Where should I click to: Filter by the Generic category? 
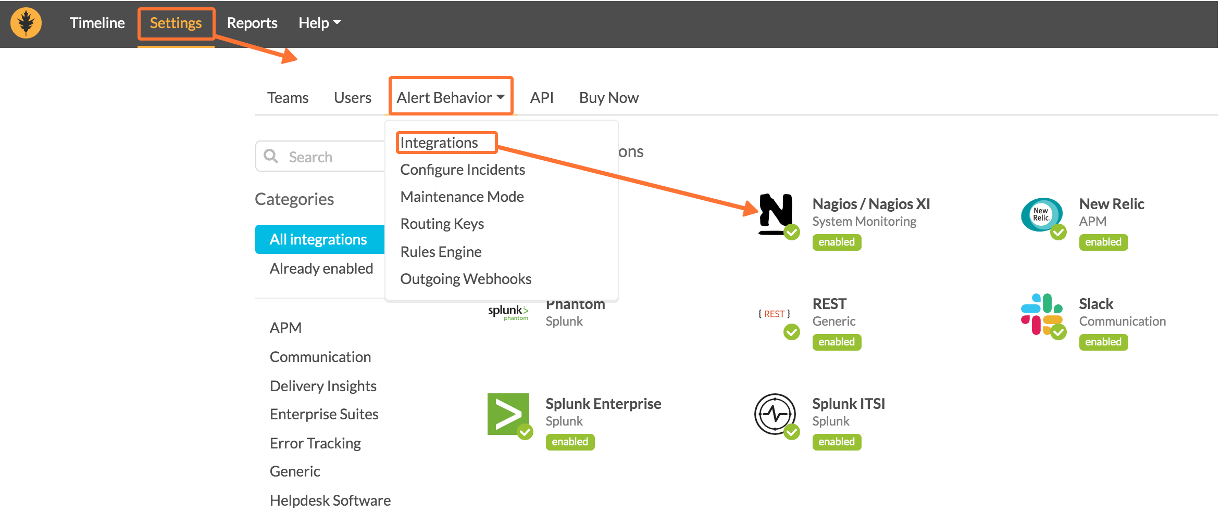295,471
